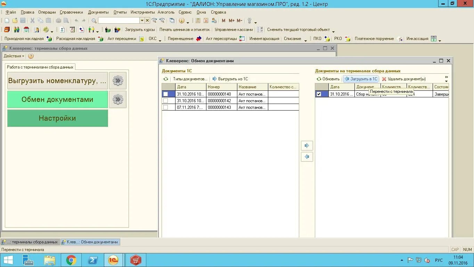Click gear icon beside Обмен документами button
This screenshot has height=267, width=474.
(x=118, y=99)
